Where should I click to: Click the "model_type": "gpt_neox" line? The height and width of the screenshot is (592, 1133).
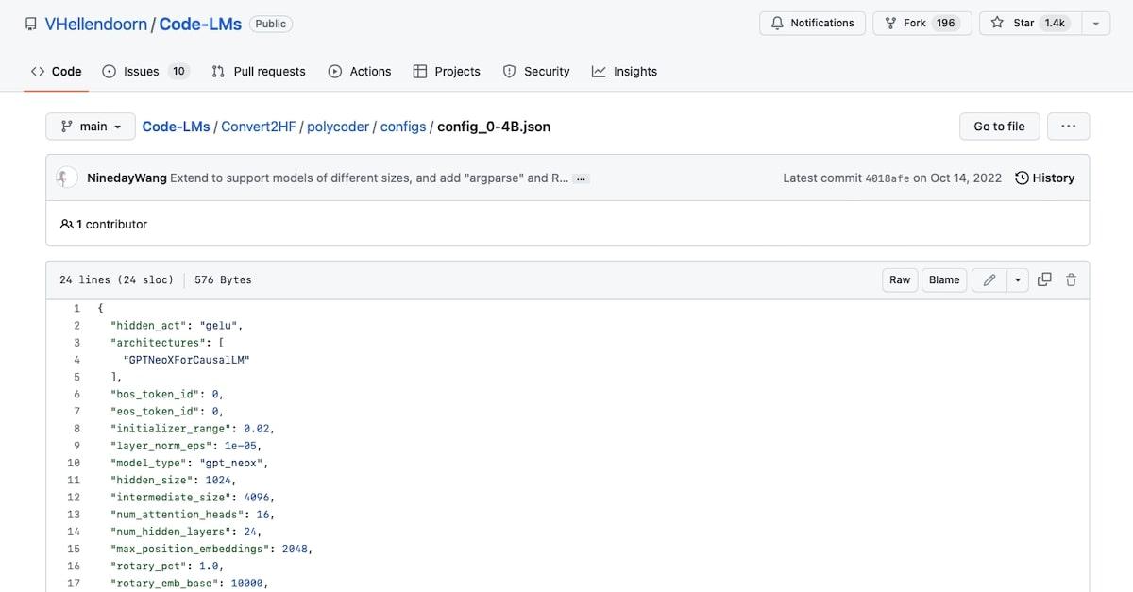(190, 463)
